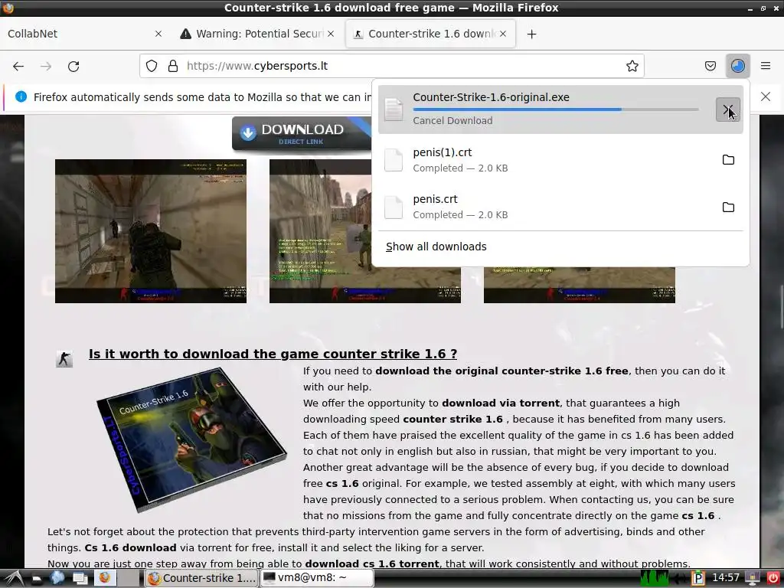Click the CPU usage monitor in tray
This screenshot has width=784, height=588.
click(655, 578)
